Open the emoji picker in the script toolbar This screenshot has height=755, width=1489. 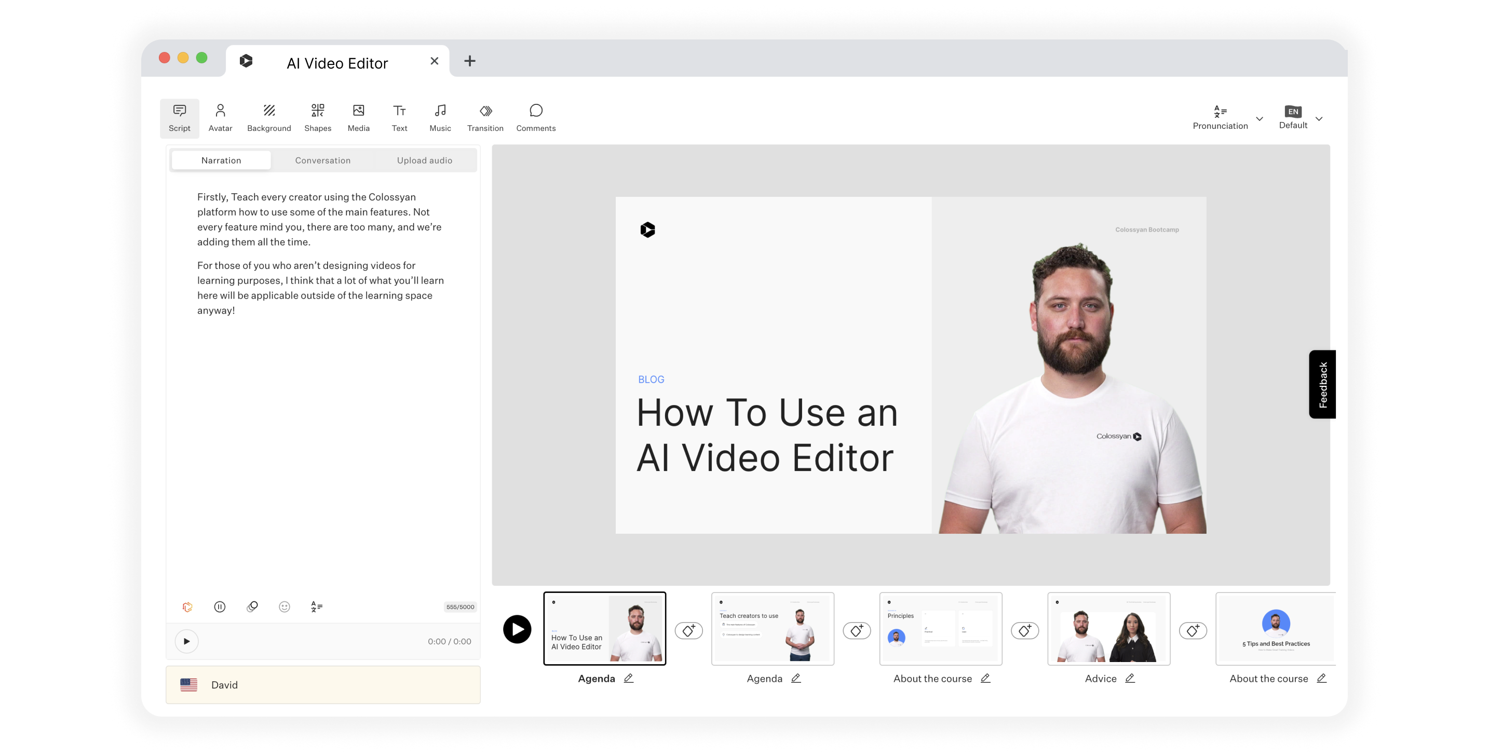tap(285, 606)
